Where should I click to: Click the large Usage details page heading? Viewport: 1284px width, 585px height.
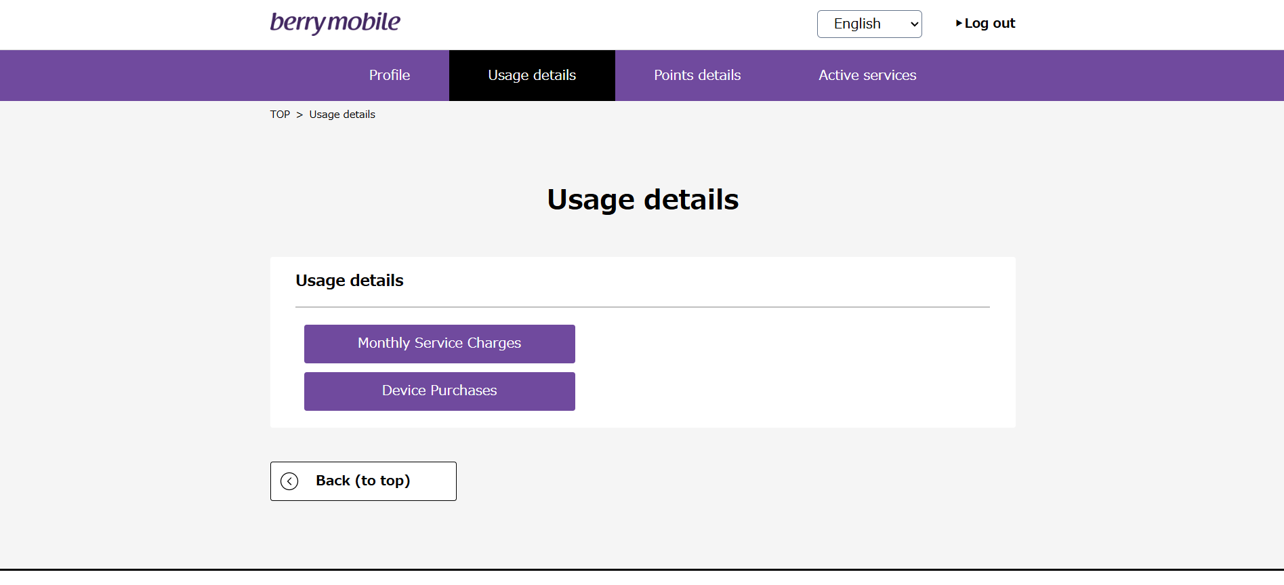click(642, 200)
